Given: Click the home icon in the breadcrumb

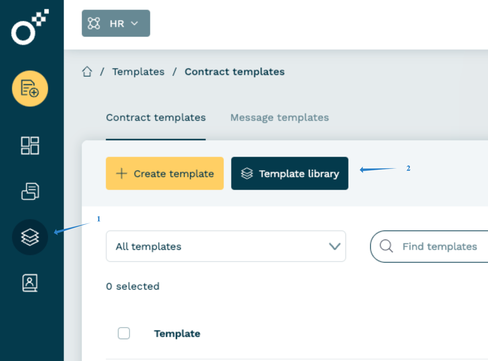Looking at the screenshot, I should click(x=87, y=72).
